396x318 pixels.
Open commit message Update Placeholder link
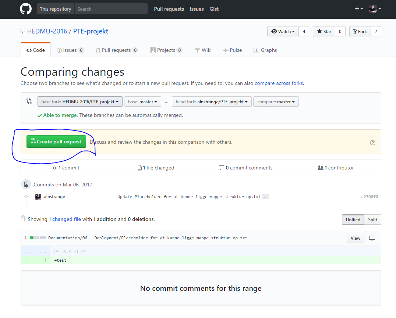(189, 197)
